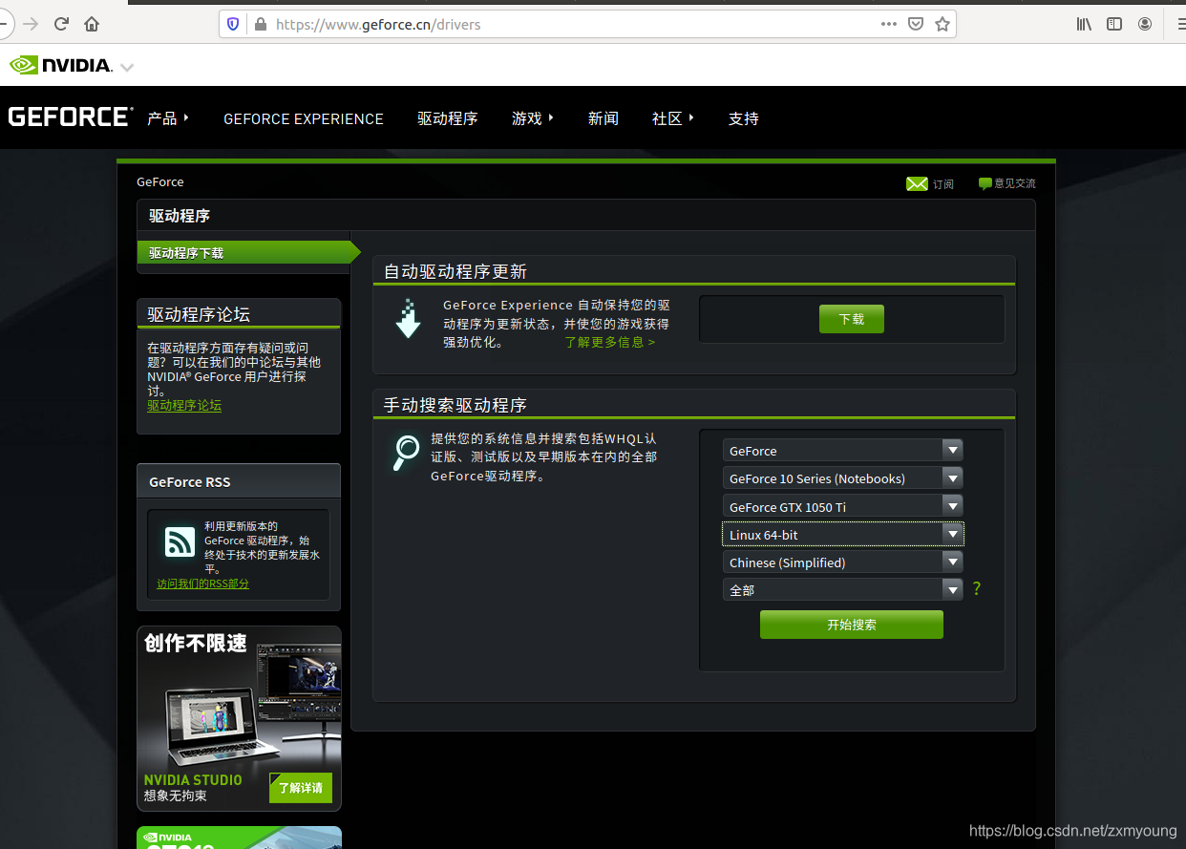Click the magnifying glass search icon

point(406,453)
